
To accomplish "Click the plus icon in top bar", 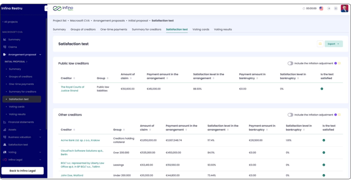I will tap(336, 8).
